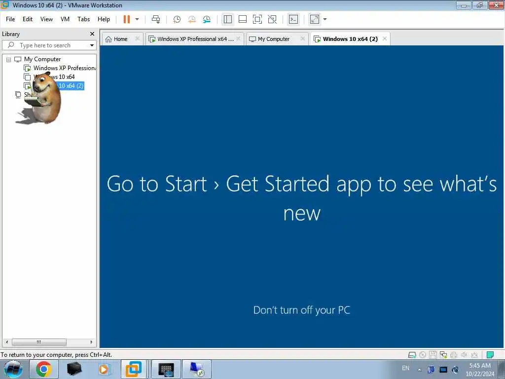Select Windows 10 x64 in library

tap(54, 77)
